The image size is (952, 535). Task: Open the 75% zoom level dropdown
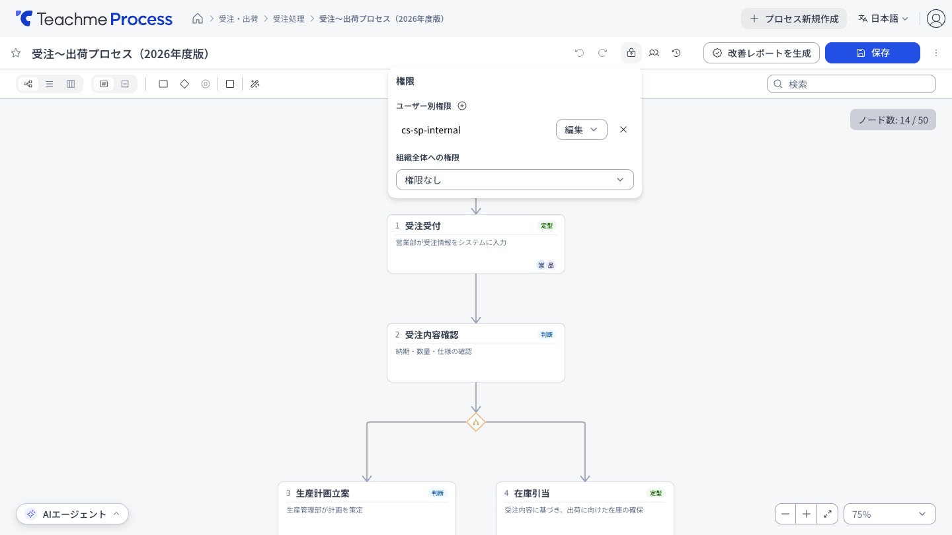click(890, 514)
